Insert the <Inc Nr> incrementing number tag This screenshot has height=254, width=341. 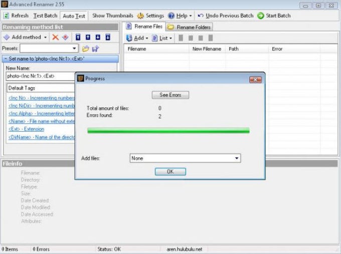(41, 98)
